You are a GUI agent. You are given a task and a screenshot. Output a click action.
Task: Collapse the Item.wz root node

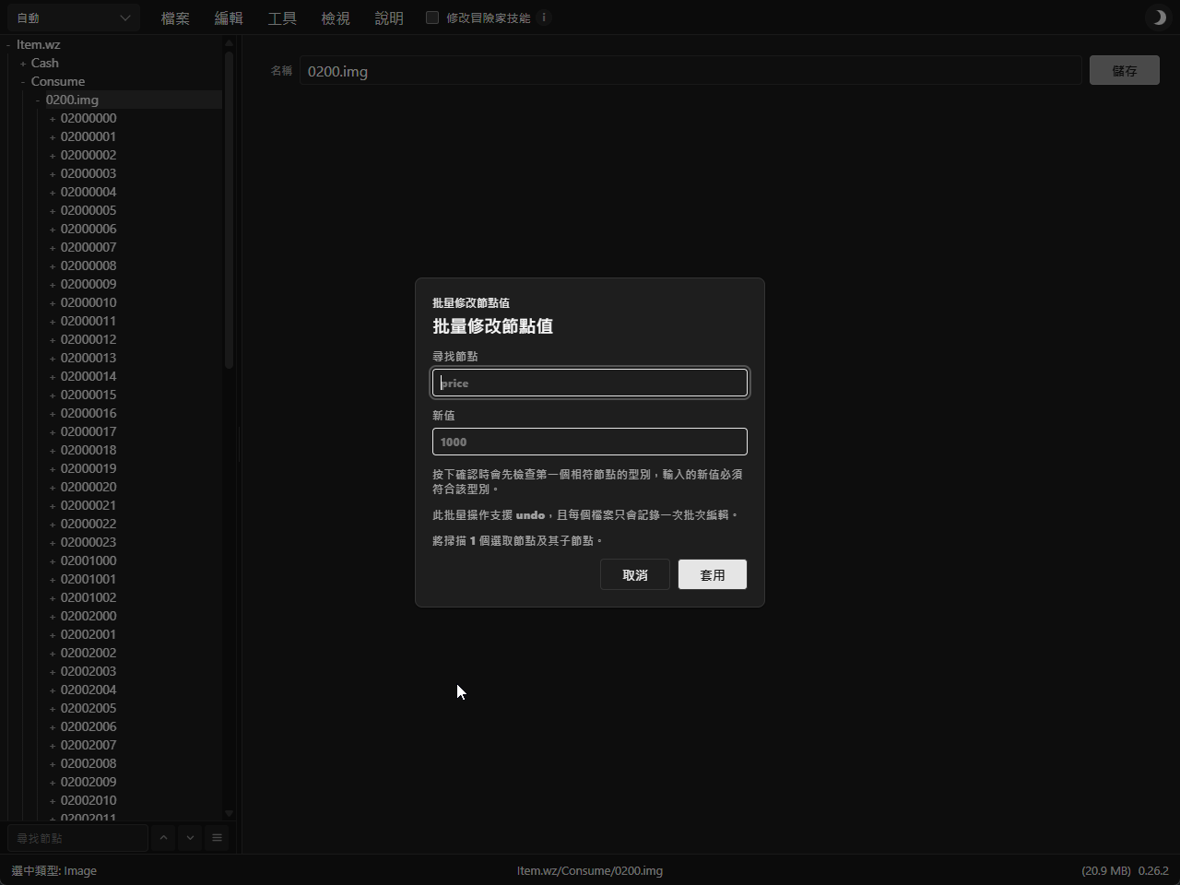pos(8,45)
